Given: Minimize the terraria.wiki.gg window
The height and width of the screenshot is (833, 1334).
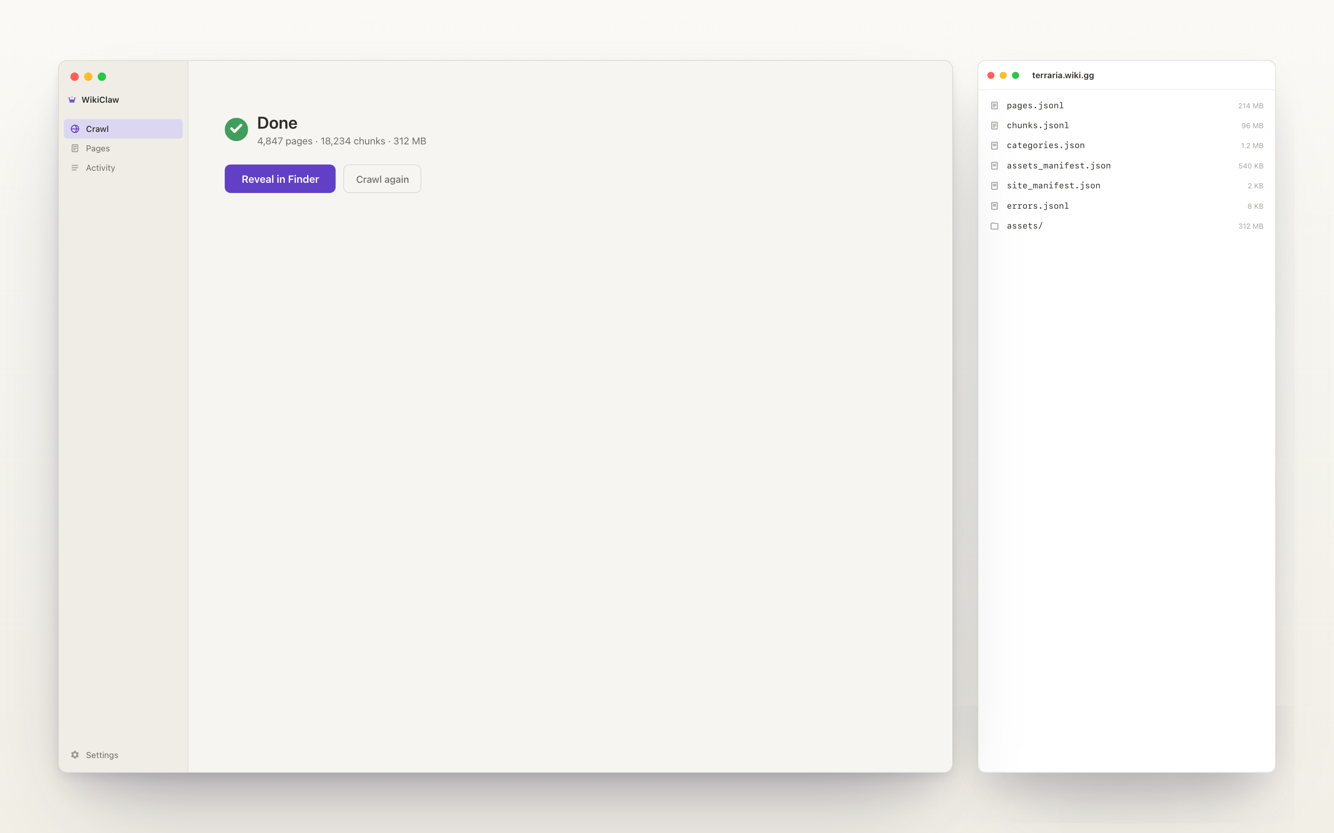Looking at the screenshot, I should click(x=1003, y=75).
